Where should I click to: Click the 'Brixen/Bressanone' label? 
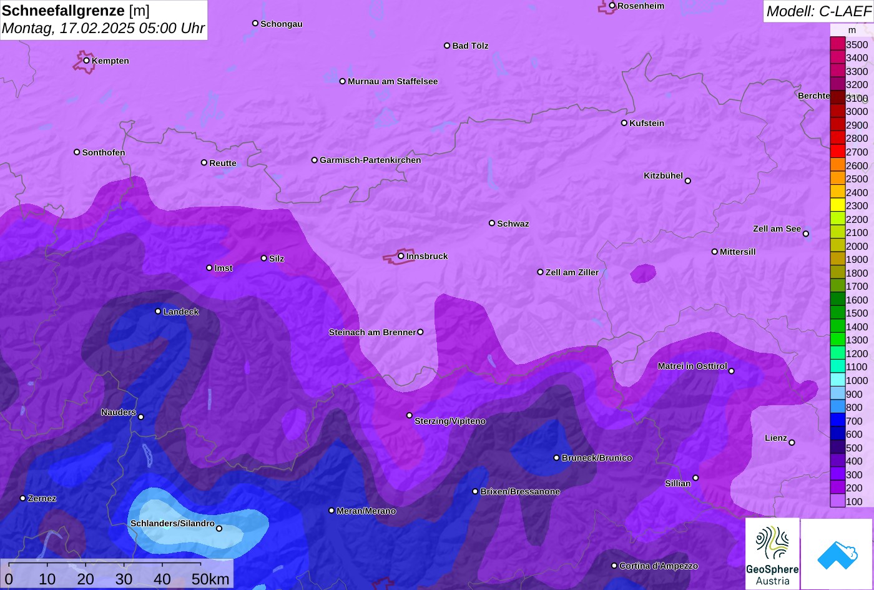coord(520,491)
